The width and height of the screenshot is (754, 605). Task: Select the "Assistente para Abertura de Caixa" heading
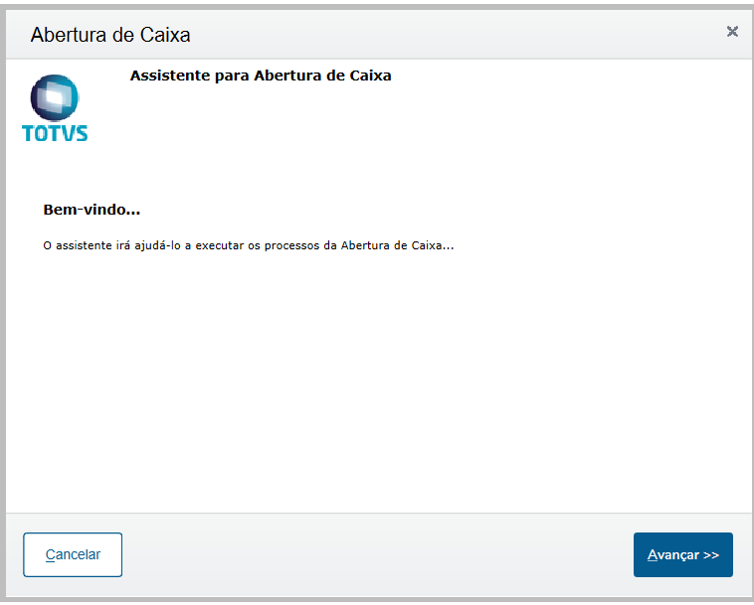[261, 76]
